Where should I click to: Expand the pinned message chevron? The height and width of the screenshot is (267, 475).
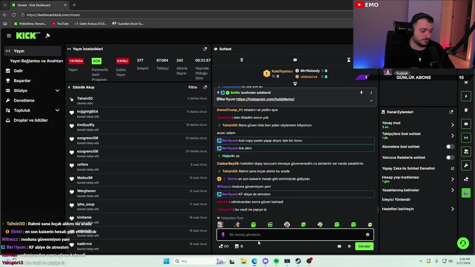pyautogui.click(x=371, y=100)
